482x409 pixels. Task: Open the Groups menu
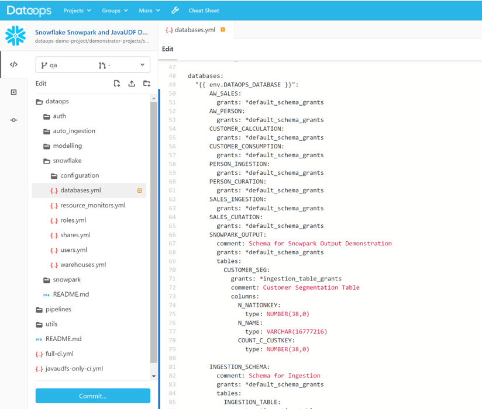point(115,11)
